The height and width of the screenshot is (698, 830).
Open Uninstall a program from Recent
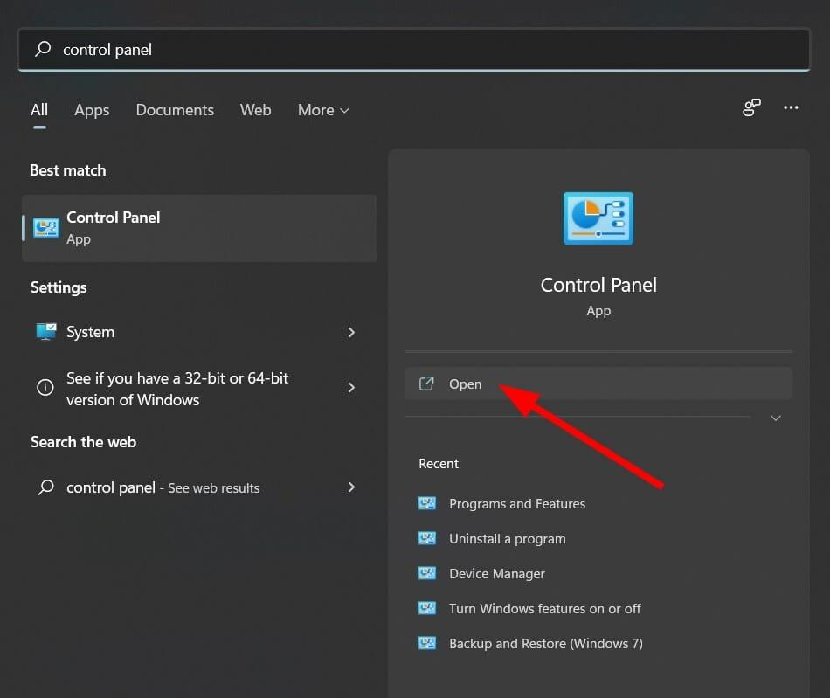pyautogui.click(x=507, y=538)
